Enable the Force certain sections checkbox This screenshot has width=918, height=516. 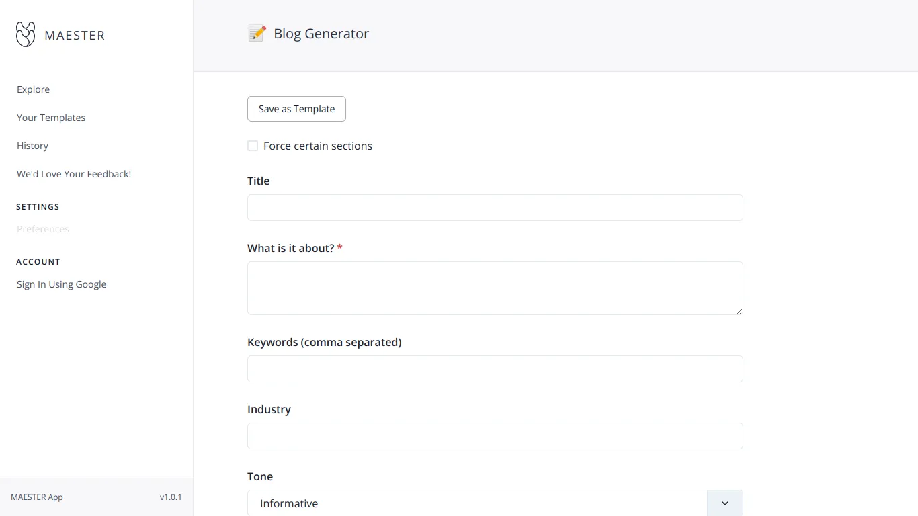point(252,146)
